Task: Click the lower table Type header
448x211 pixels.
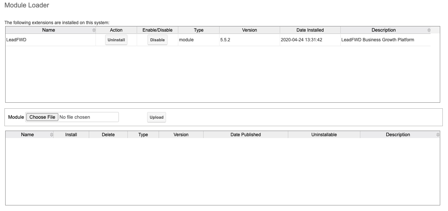Action: tap(143, 135)
